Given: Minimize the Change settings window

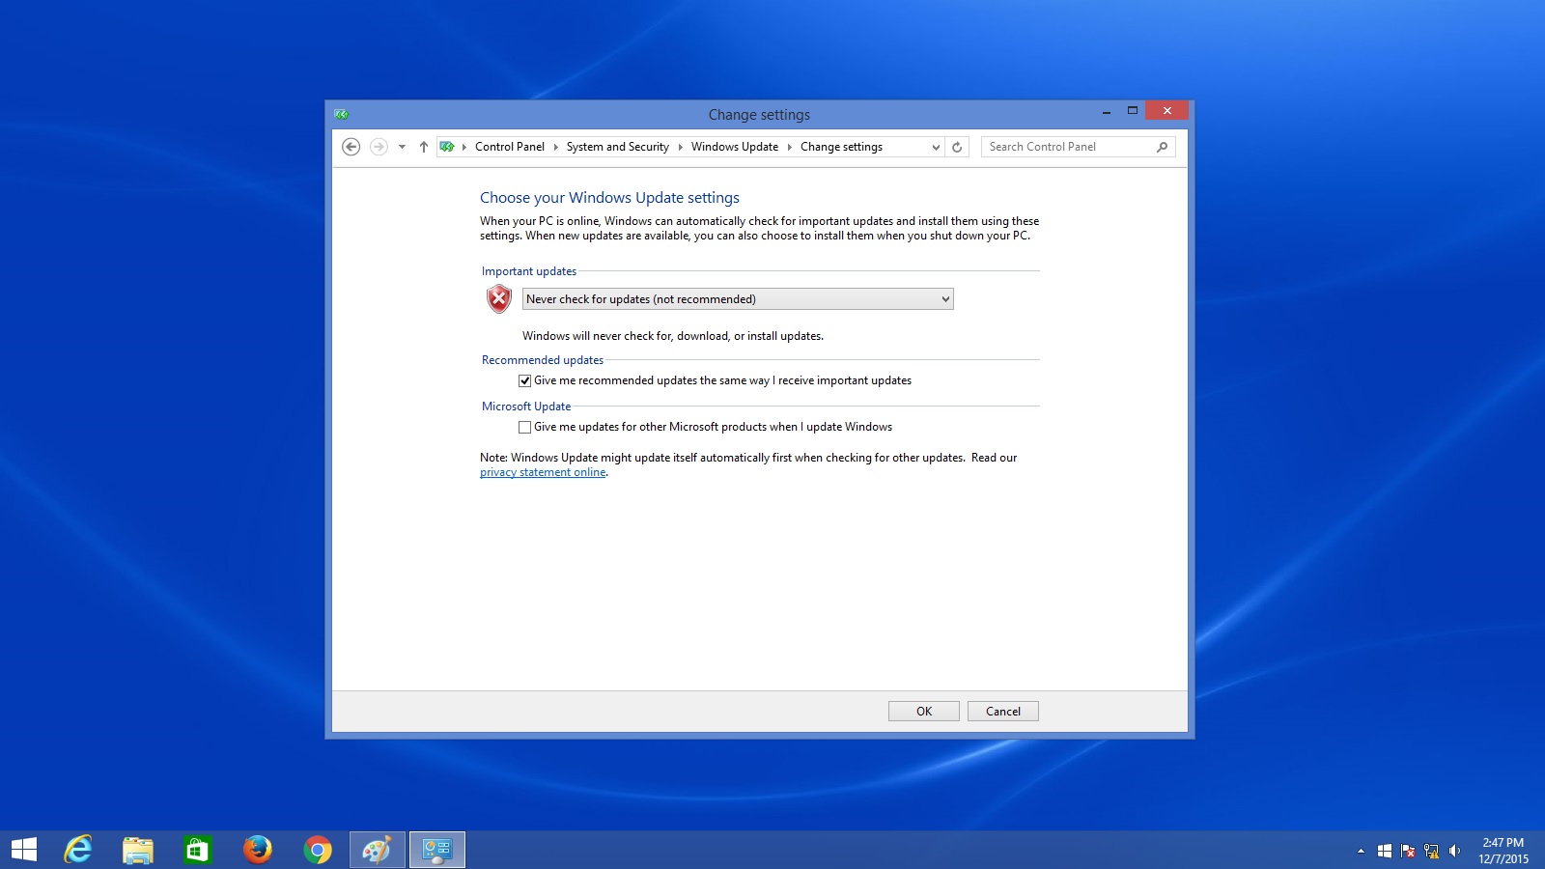Looking at the screenshot, I should tap(1107, 111).
